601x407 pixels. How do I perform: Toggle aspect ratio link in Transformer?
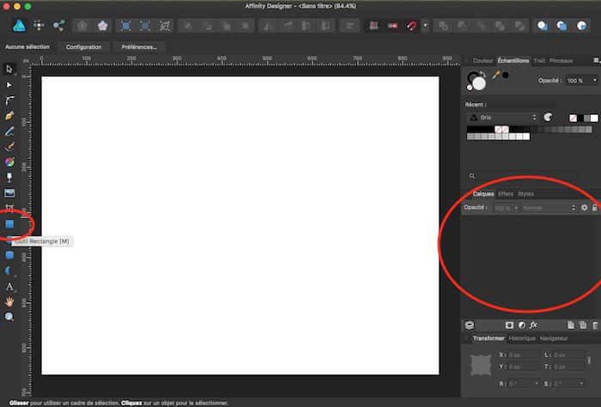click(589, 361)
